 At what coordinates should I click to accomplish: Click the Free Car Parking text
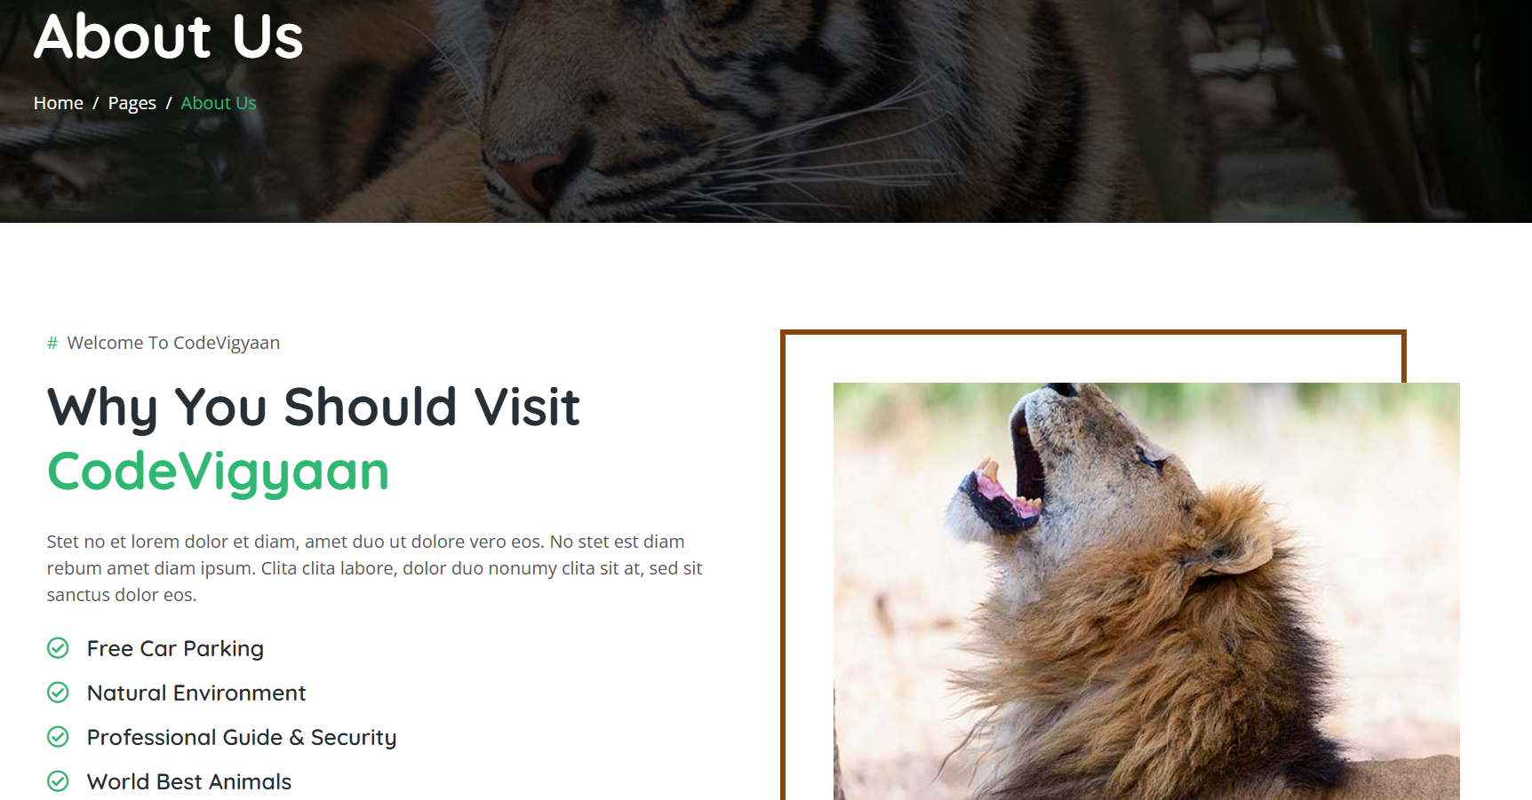coord(175,648)
